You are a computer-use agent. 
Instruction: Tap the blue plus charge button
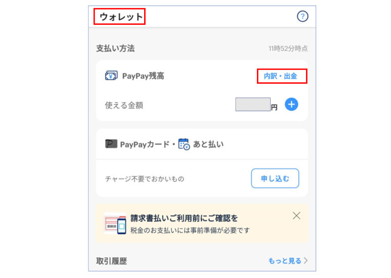(291, 105)
